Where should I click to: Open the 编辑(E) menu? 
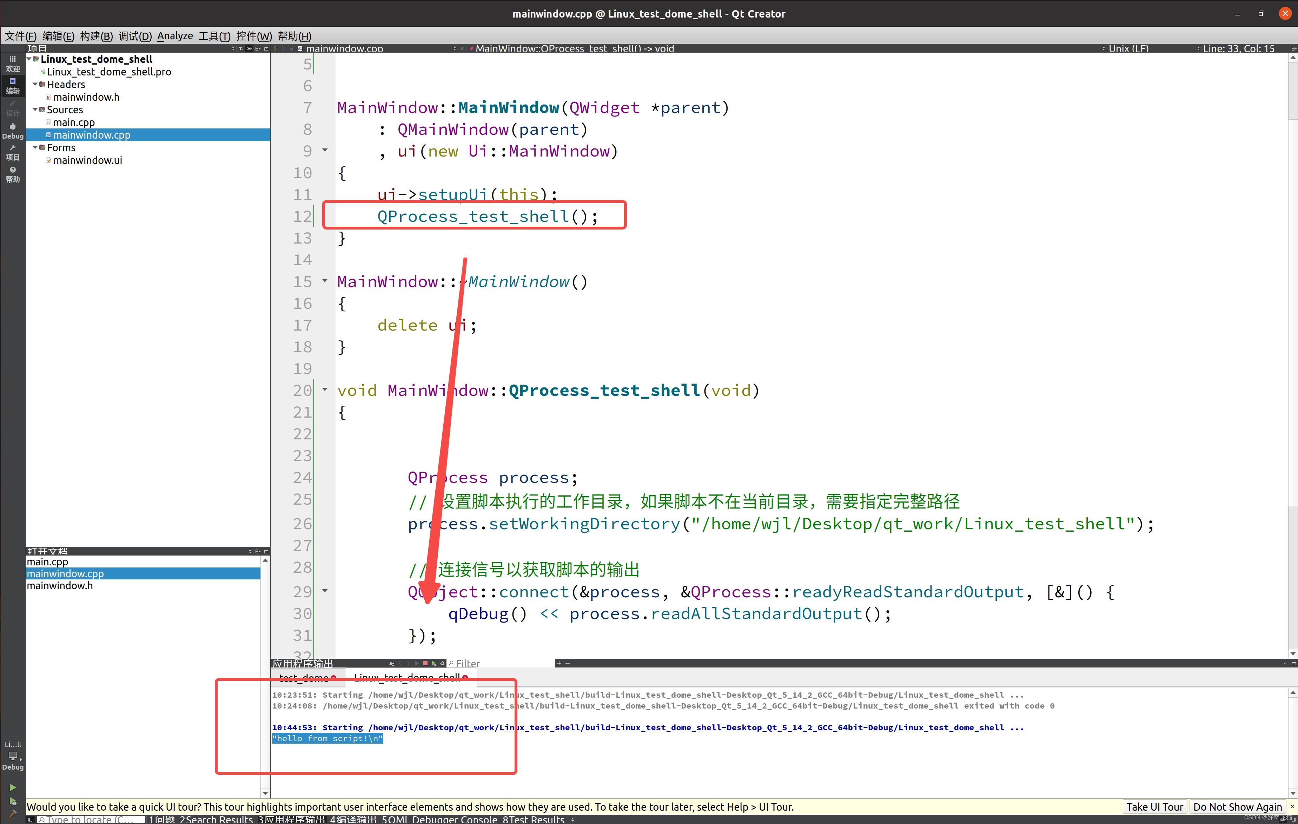(x=58, y=36)
